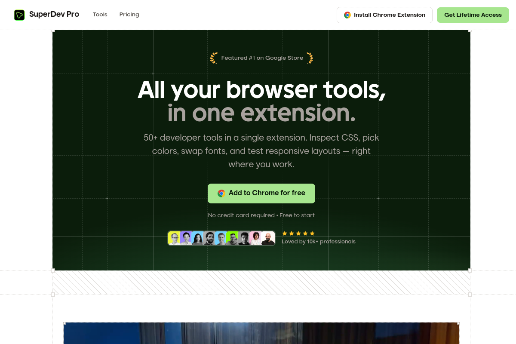The height and width of the screenshot is (344, 516).
Task: Click the Install Chrome Extension button
Action: pyautogui.click(x=384, y=15)
